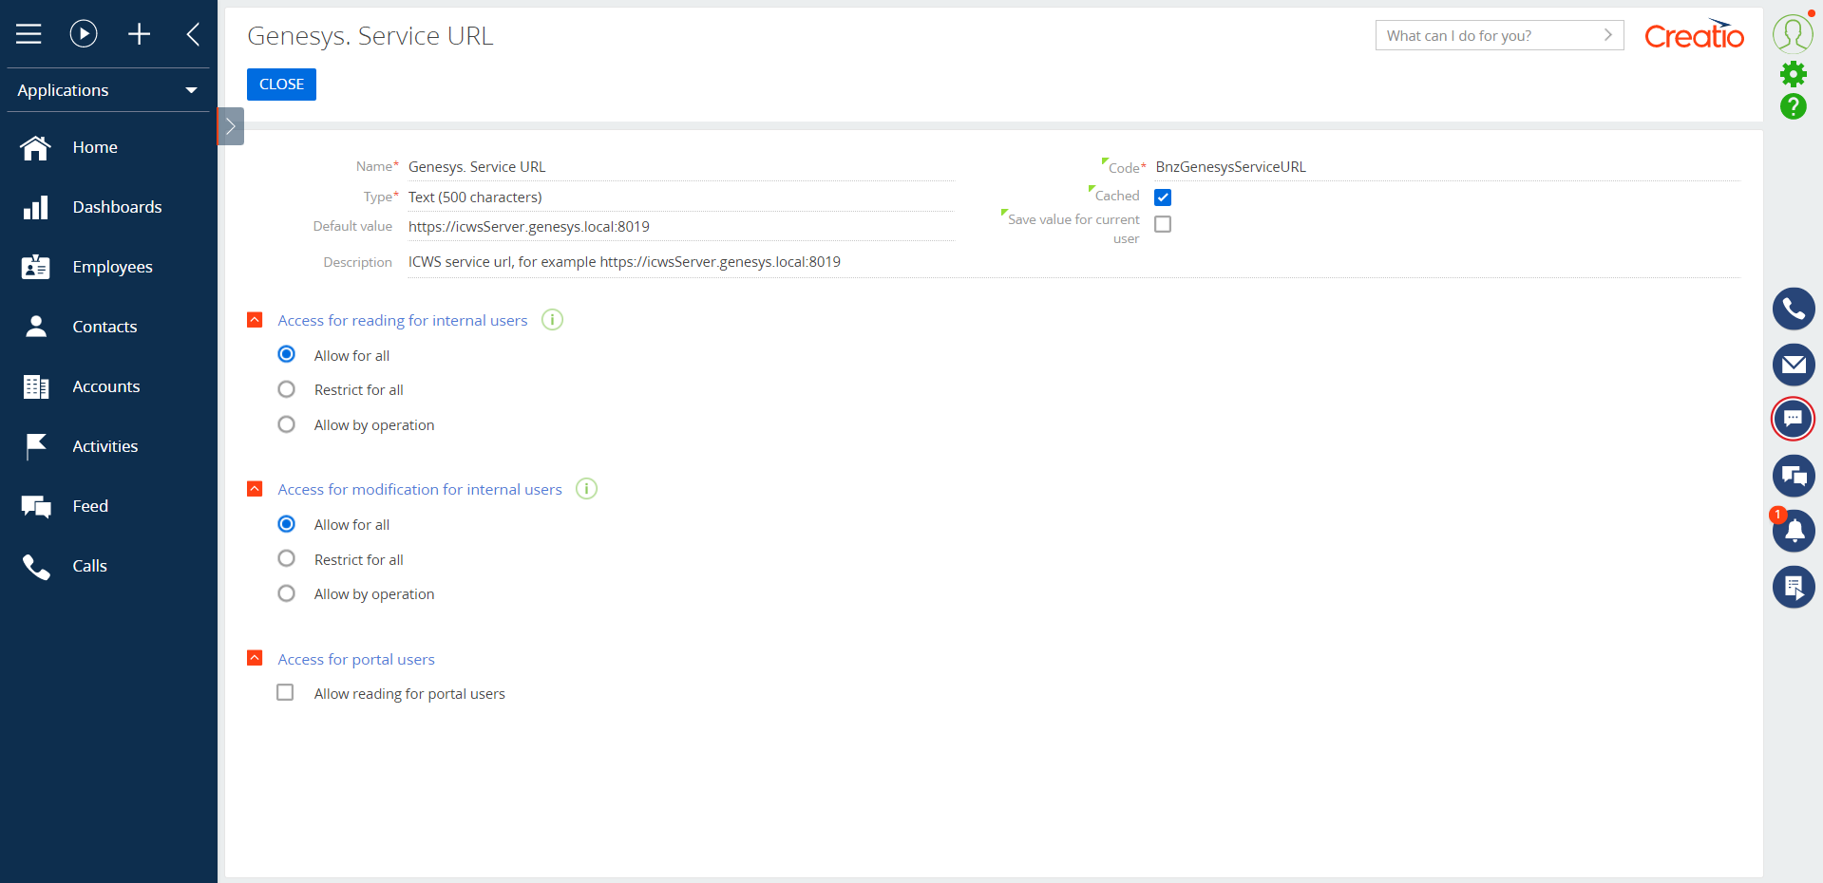1823x883 pixels.
Task: Open the notifications bell icon
Action: tap(1793, 531)
